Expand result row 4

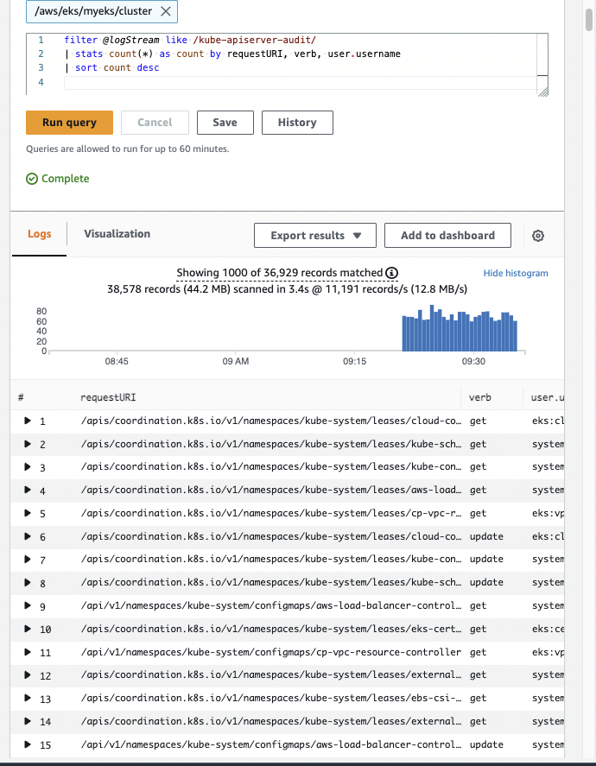[28, 490]
